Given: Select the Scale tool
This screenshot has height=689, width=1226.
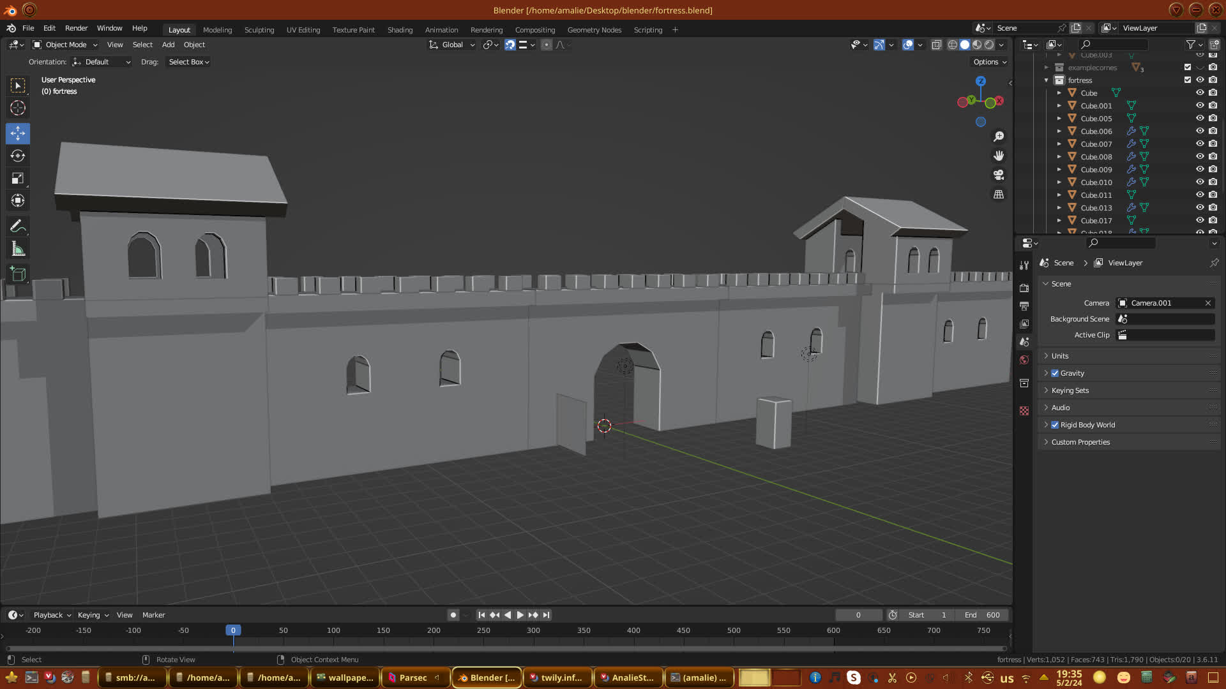Looking at the screenshot, I should (18, 179).
